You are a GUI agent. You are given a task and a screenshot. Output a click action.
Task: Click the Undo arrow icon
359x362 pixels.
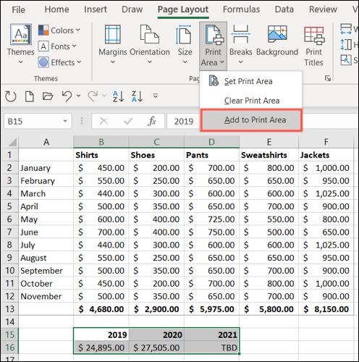67,96
